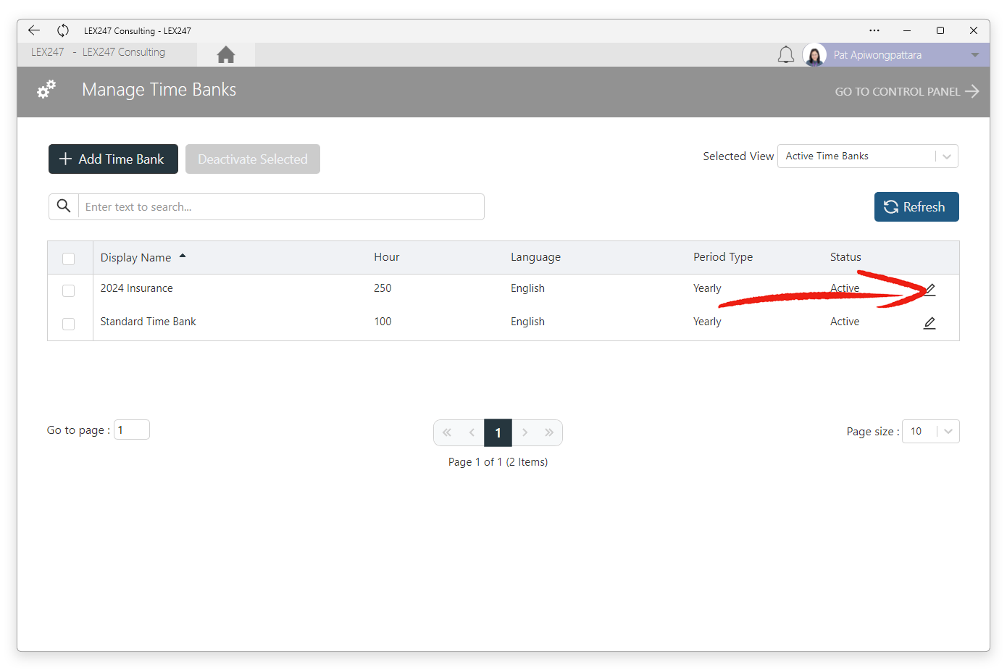Viewport: 1007px width, 670px height.
Task: Edit the 2024 Insurance time bank
Action: [x=929, y=290]
